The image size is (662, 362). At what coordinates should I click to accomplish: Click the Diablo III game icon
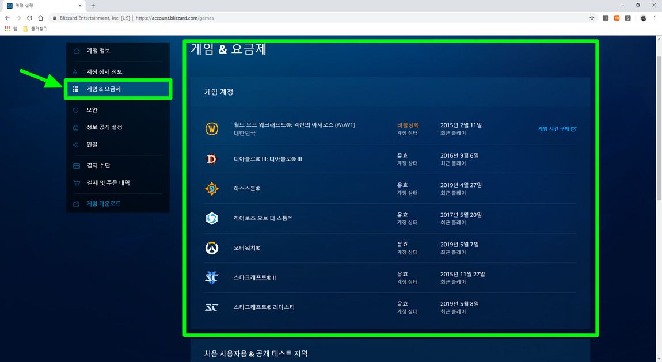click(x=211, y=159)
